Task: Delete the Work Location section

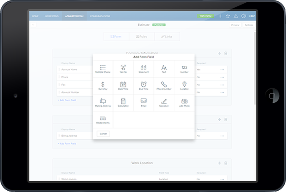Action: [x=226, y=163]
